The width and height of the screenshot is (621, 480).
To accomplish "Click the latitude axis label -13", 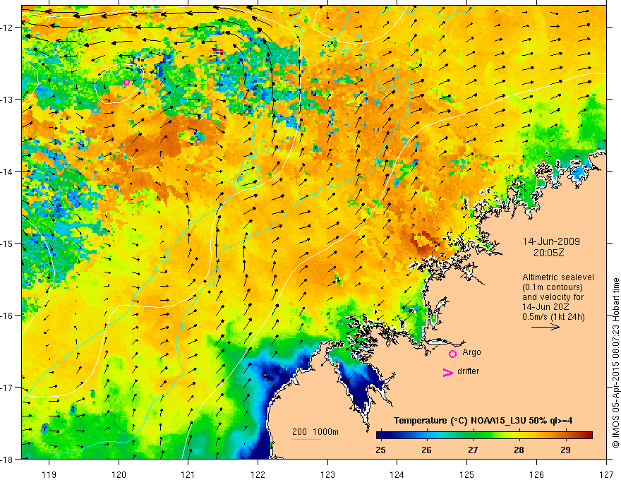I will tap(8, 100).
